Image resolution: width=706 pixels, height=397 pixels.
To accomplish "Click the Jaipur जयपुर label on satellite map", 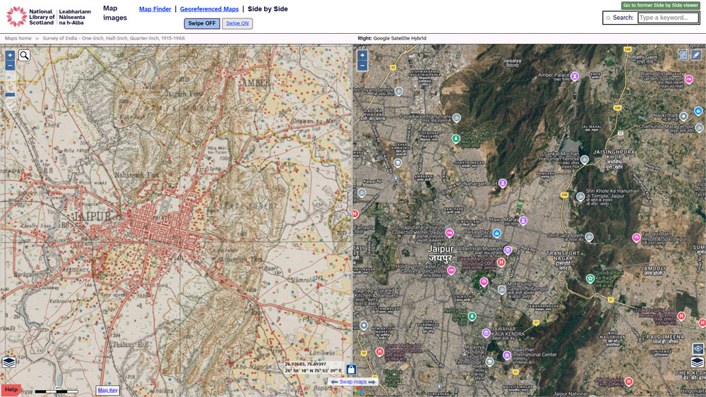I will [441, 254].
